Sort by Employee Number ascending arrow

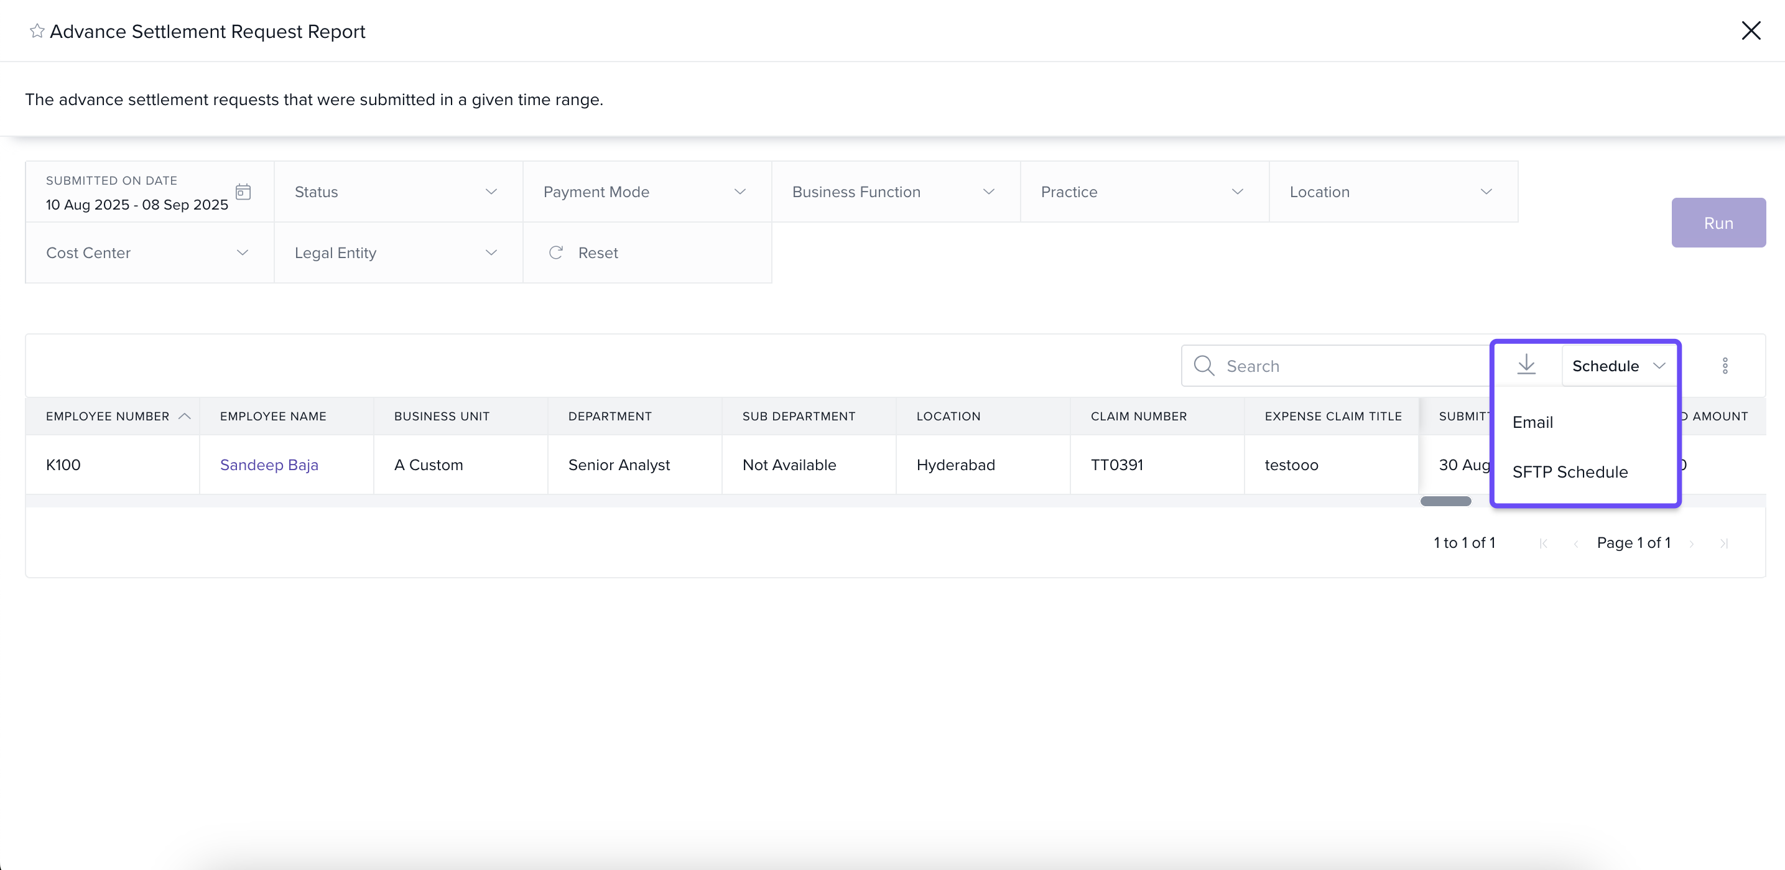pyautogui.click(x=184, y=416)
